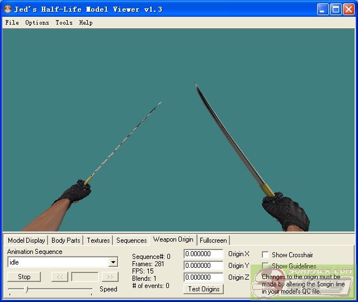Open the File menu
The image size is (358, 302).
[x=12, y=23]
